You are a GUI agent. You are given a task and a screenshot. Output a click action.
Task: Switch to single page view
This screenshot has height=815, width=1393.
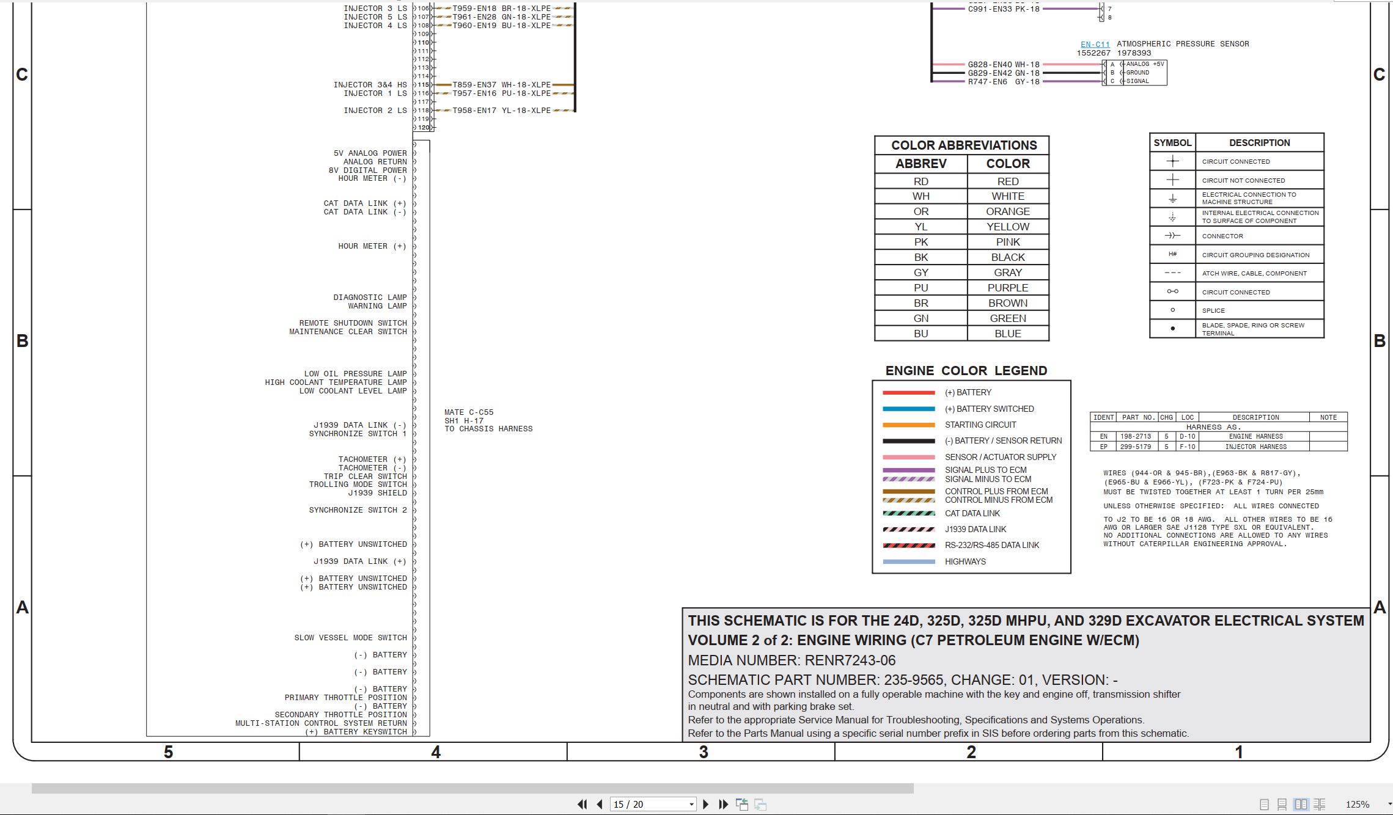tap(1264, 805)
